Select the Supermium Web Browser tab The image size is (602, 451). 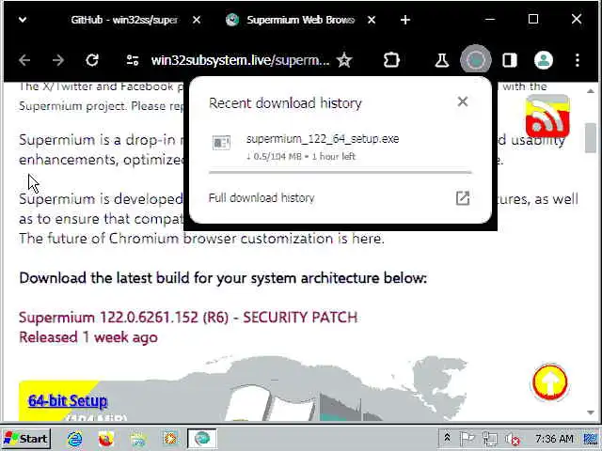[x=301, y=20]
